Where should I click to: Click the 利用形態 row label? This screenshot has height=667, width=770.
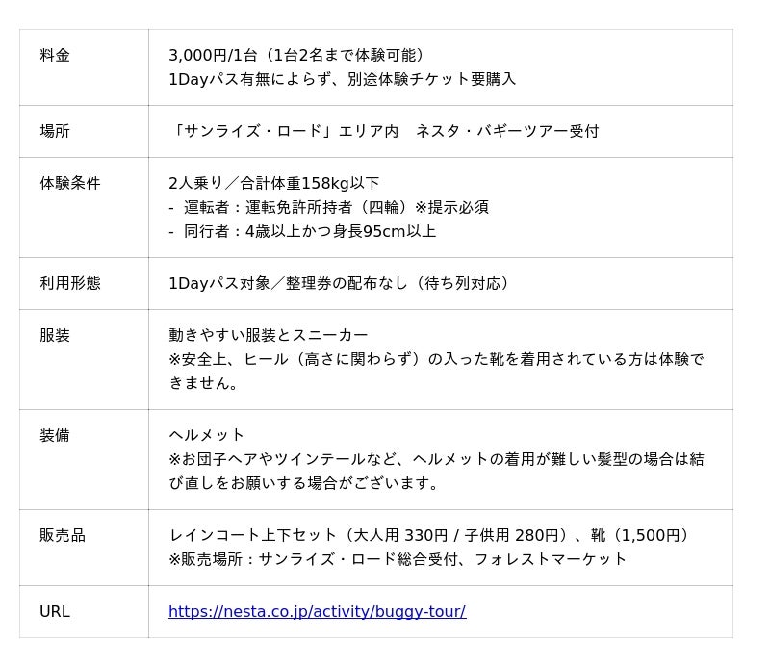[x=69, y=283]
